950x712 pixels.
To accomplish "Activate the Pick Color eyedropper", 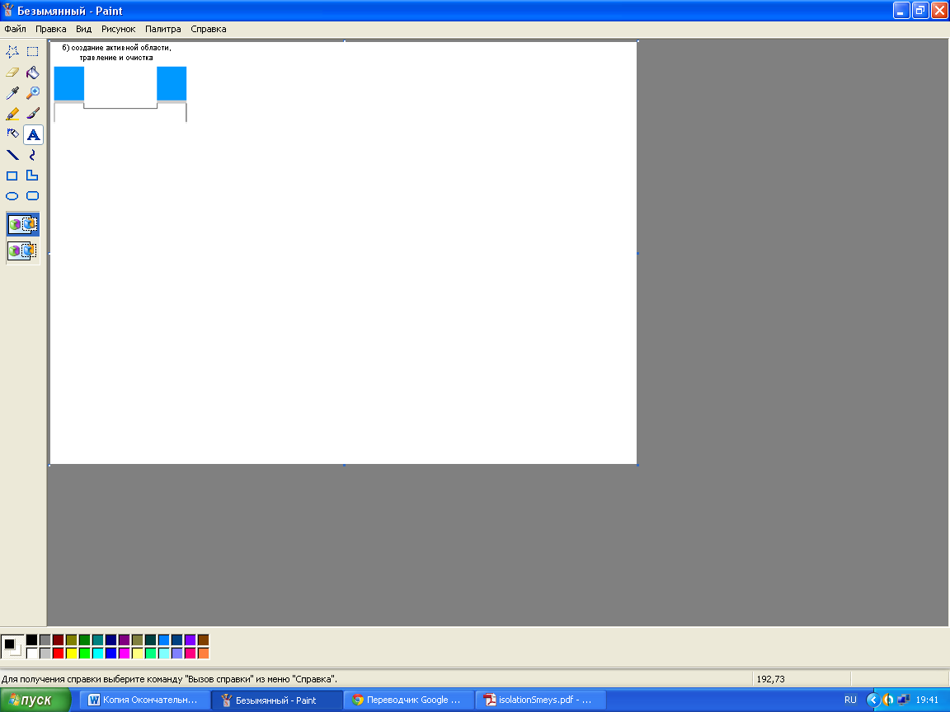I will [12, 93].
